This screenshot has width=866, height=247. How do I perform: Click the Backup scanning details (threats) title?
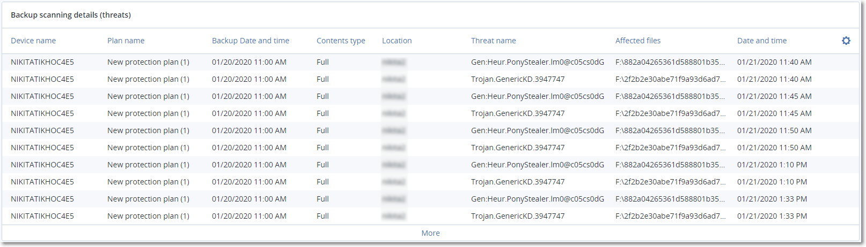click(x=71, y=15)
